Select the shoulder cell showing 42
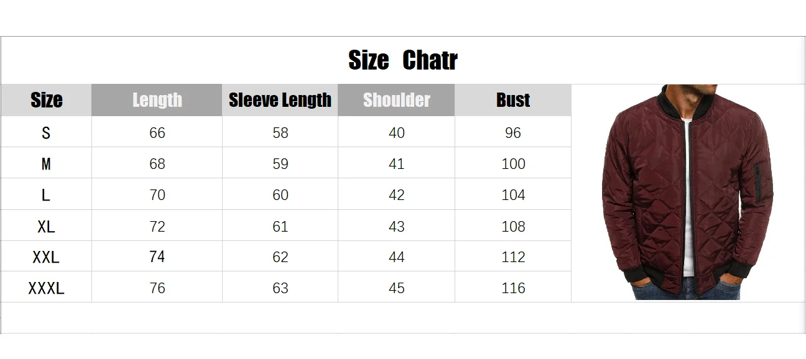This screenshot has height=359, width=806. [x=396, y=195]
